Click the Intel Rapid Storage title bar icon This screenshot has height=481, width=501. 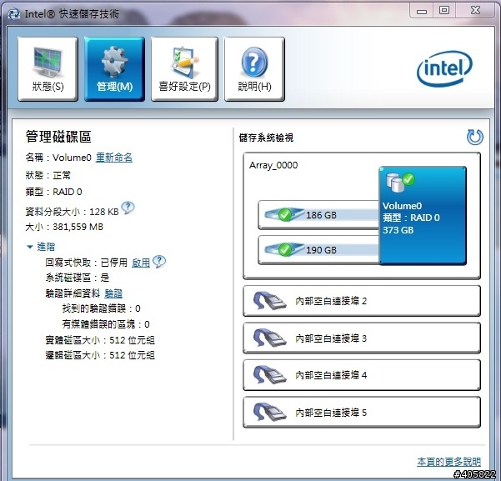tap(13, 14)
